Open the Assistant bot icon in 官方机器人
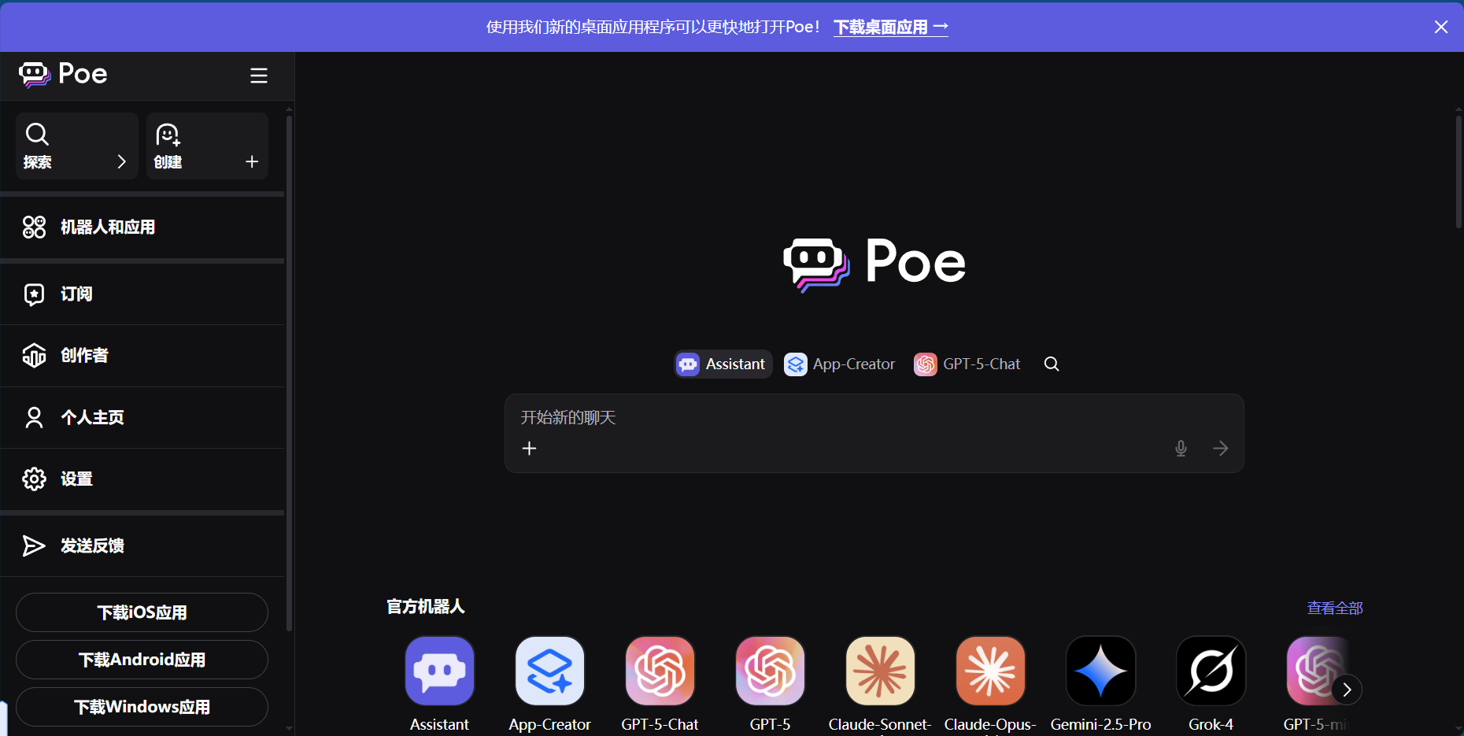 (x=440, y=671)
